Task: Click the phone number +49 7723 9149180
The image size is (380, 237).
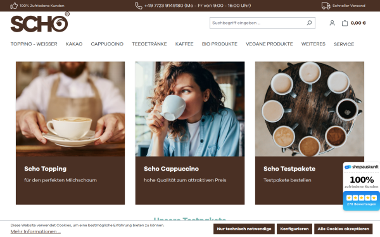Action: tap(163, 6)
